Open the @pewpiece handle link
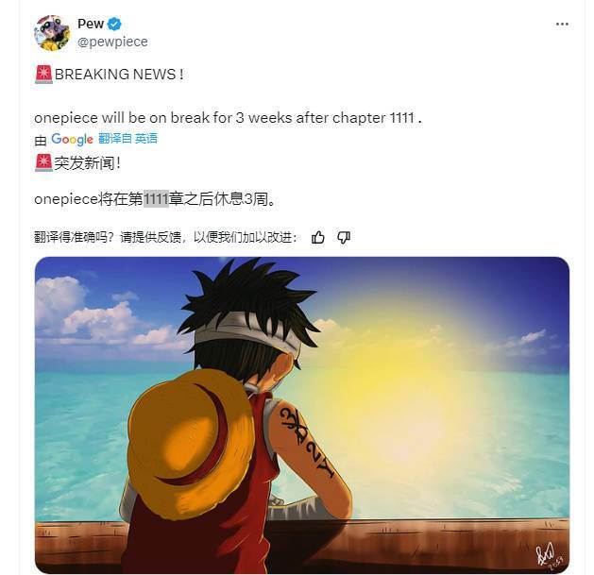This screenshot has width=594, height=575. 112,42
